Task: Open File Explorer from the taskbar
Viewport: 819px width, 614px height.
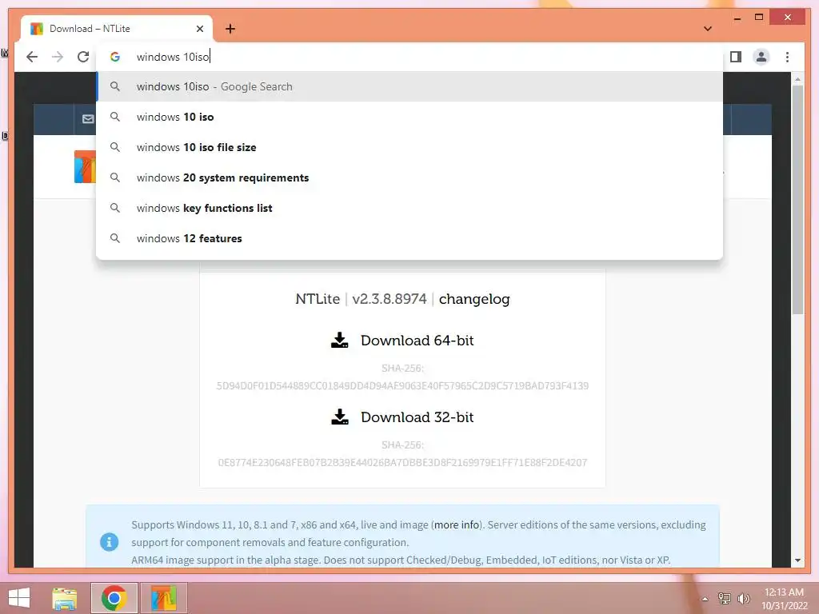Action: pyautogui.click(x=64, y=598)
